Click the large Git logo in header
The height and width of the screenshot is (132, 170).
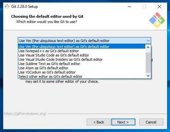pos(157,20)
